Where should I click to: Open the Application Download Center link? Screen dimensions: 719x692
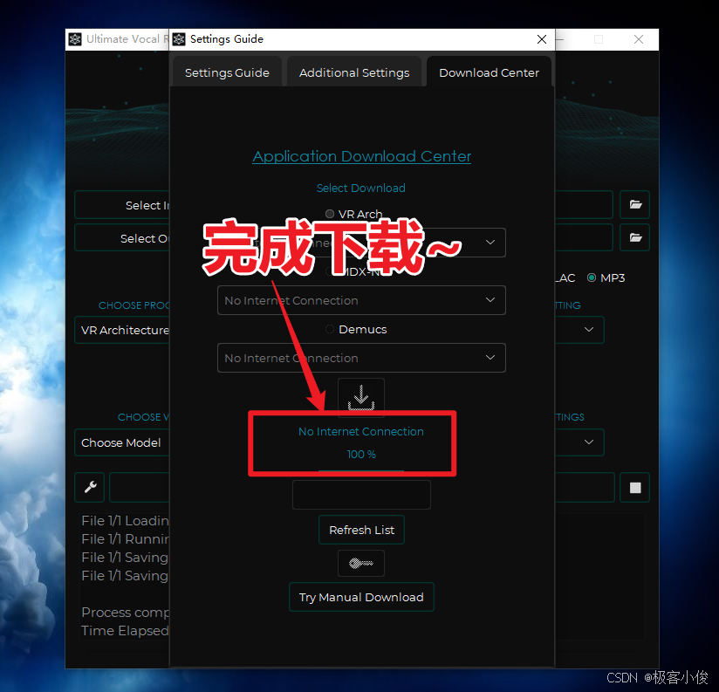(361, 156)
